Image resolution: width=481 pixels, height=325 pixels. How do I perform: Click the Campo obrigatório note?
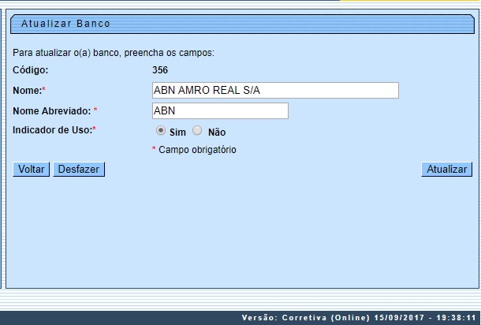click(x=194, y=150)
